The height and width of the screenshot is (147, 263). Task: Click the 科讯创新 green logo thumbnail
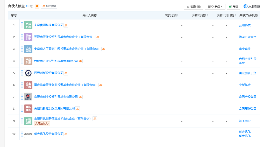(28, 121)
